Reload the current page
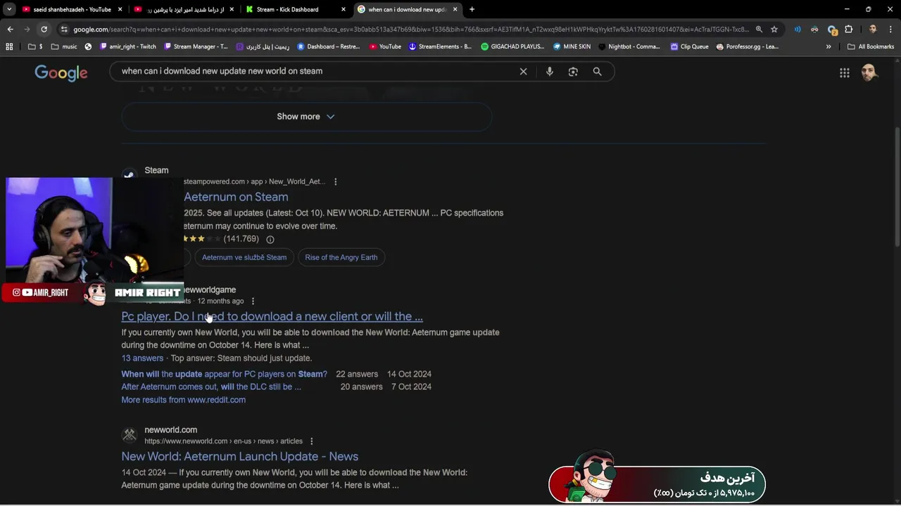 tap(44, 30)
